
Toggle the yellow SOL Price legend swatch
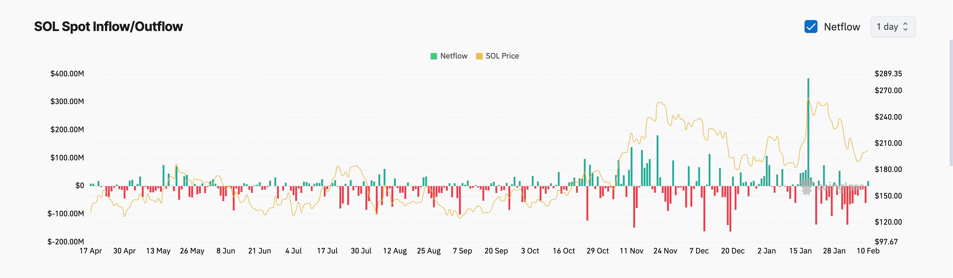[479, 56]
